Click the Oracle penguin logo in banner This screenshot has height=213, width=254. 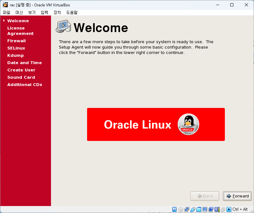[x=188, y=124]
